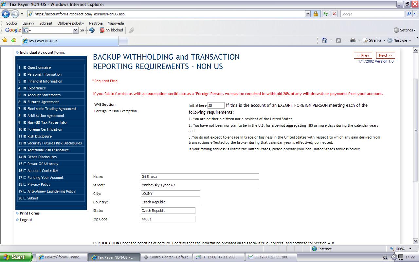Click the Next >> button
Screen dimensions: 419x262
coord(386,55)
